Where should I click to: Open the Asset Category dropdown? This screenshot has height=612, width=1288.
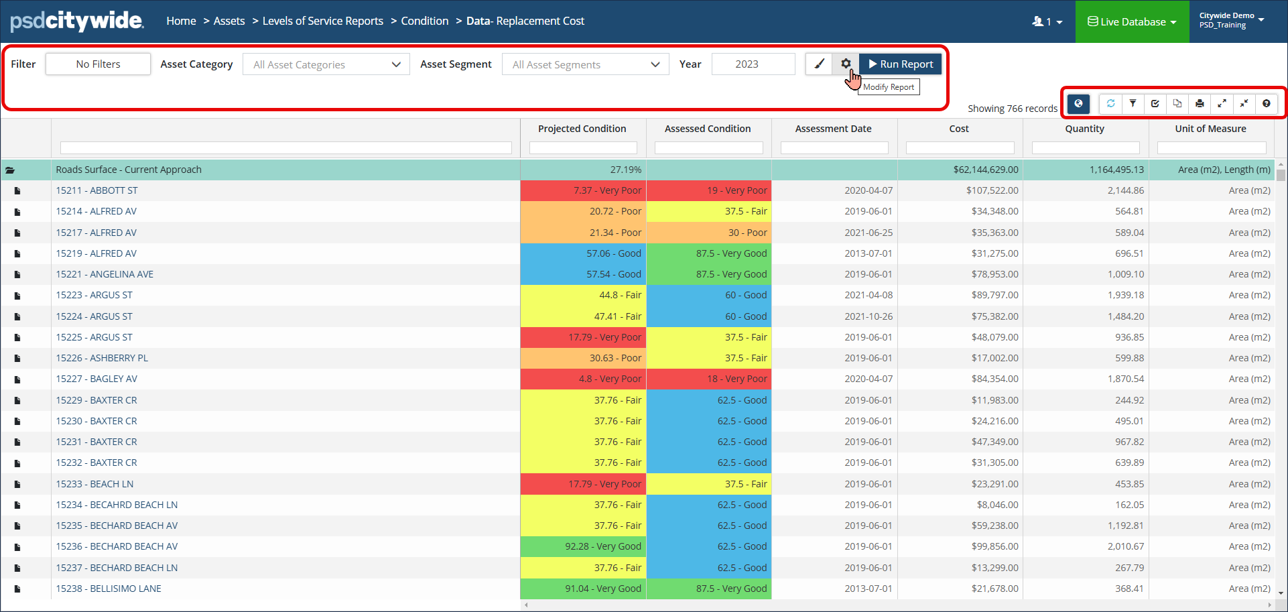(326, 64)
